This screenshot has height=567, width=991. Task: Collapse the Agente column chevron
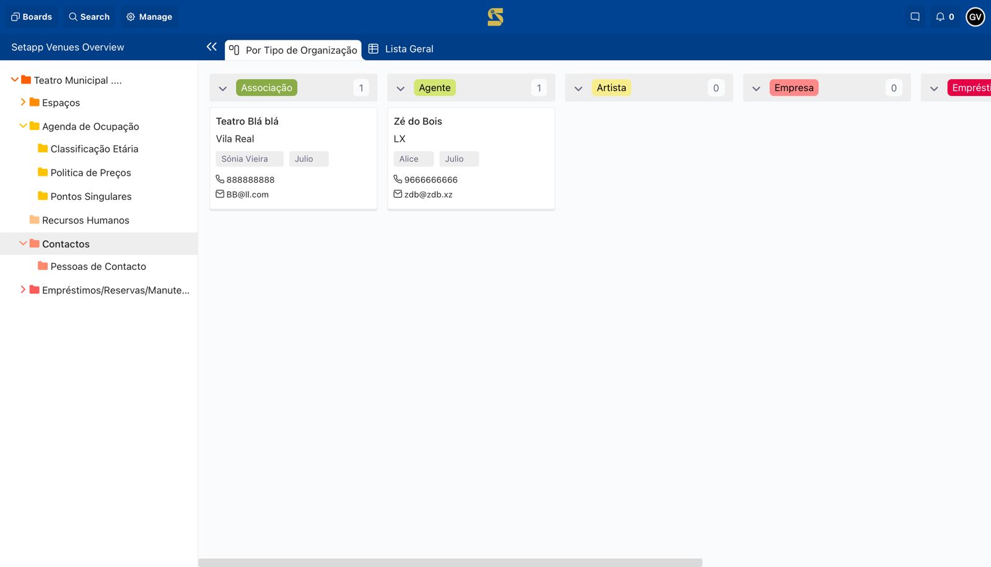point(401,88)
